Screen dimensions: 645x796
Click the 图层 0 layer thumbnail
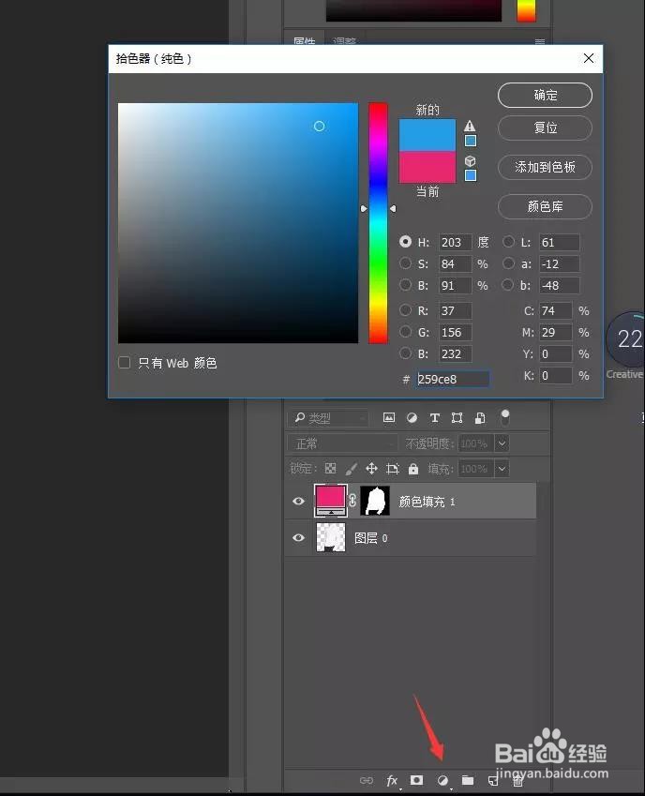click(330, 537)
